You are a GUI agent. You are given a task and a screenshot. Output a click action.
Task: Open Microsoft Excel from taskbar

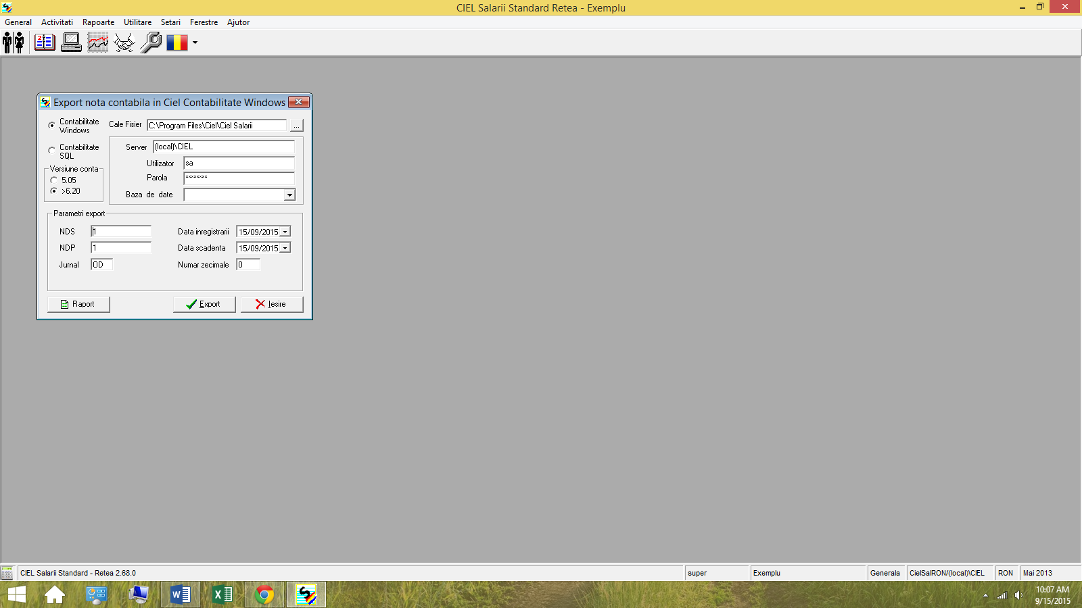(222, 594)
